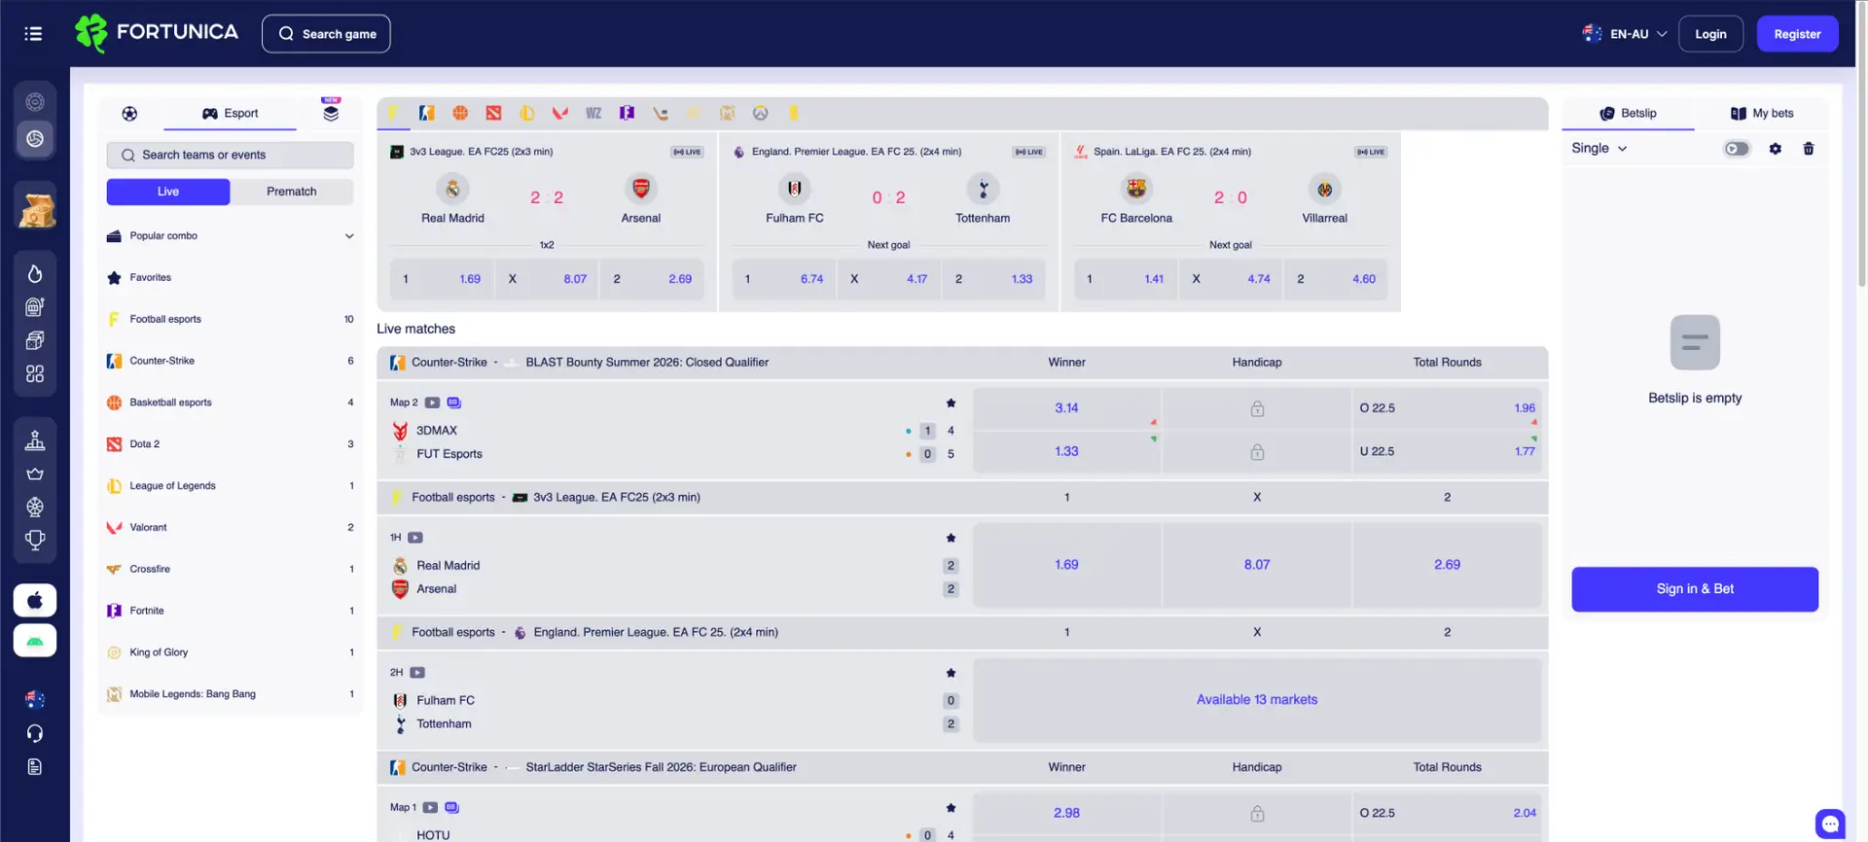Open the Favorites list item
The width and height of the screenshot is (1868, 842).
(230, 278)
